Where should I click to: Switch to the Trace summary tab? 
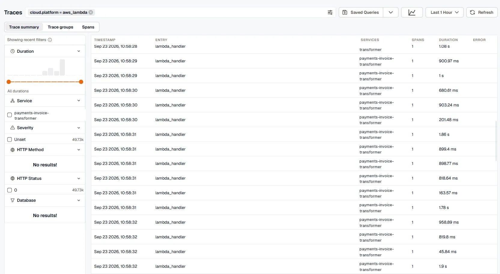[x=24, y=27]
